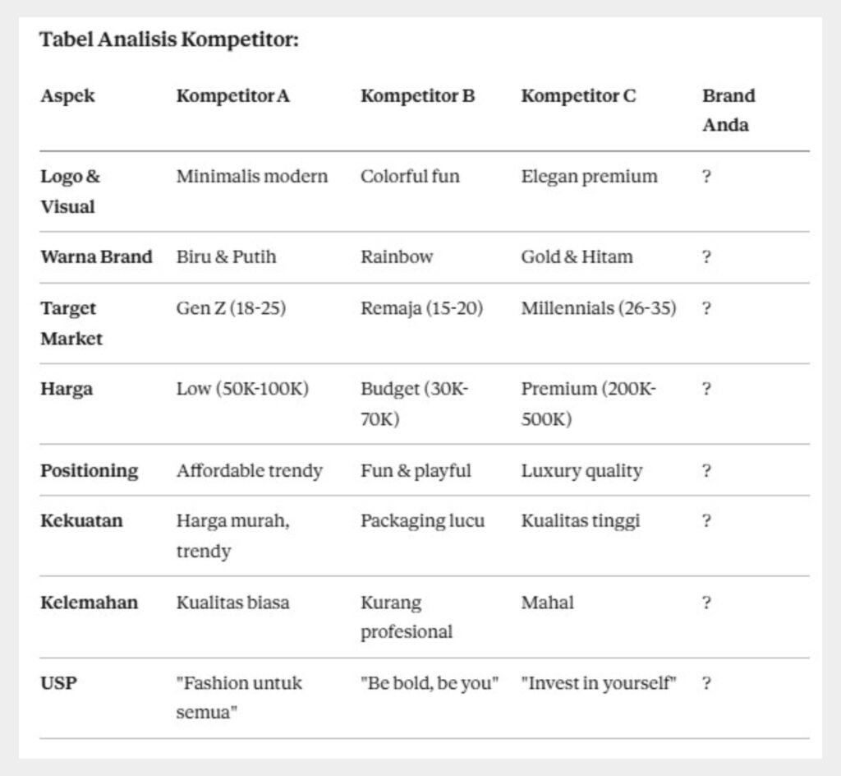Click the "Tabel Analisis Kompetitor:" title
The image size is (841, 776).
point(168,39)
